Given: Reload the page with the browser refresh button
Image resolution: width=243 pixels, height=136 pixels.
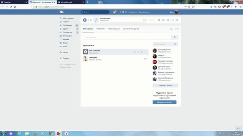Looking at the screenshot, I should (x=11, y=7).
